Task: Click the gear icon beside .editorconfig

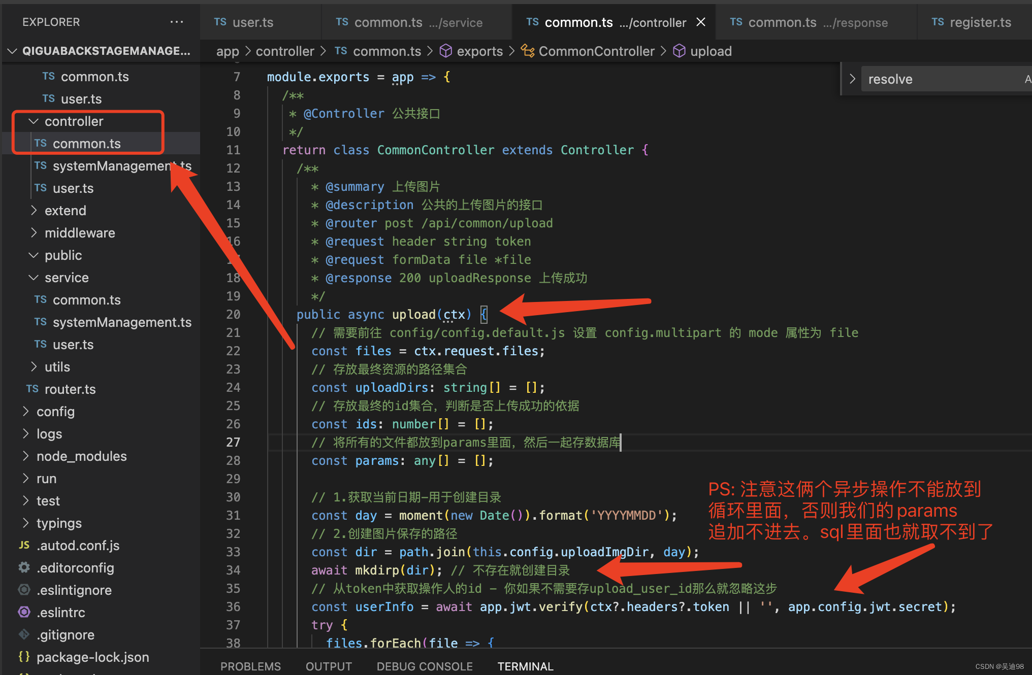Action: [x=24, y=567]
